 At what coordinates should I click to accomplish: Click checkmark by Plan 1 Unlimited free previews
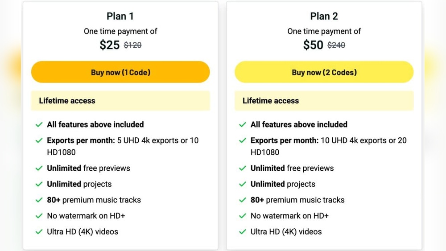(x=39, y=169)
